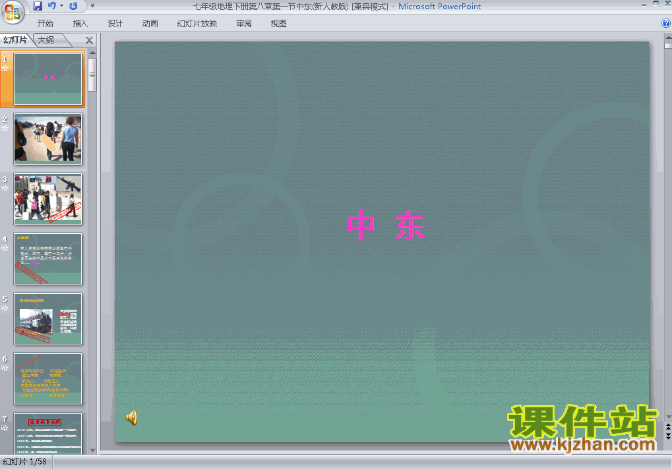Image resolution: width=672 pixels, height=469 pixels.
Task: Click animation star icon beside slide 6
Action: tap(5, 368)
